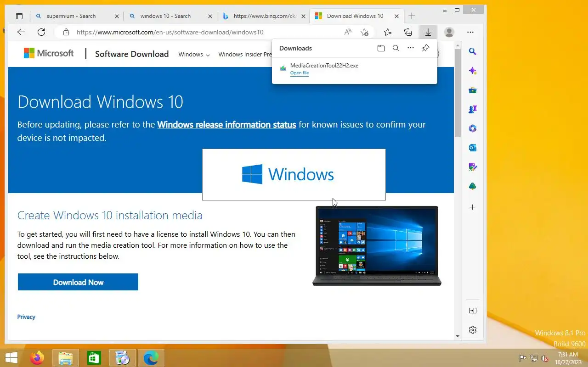This screenshot has height=367, width=588.
Task: Open sidebar Outlook icon
Action: click(473, 148)
